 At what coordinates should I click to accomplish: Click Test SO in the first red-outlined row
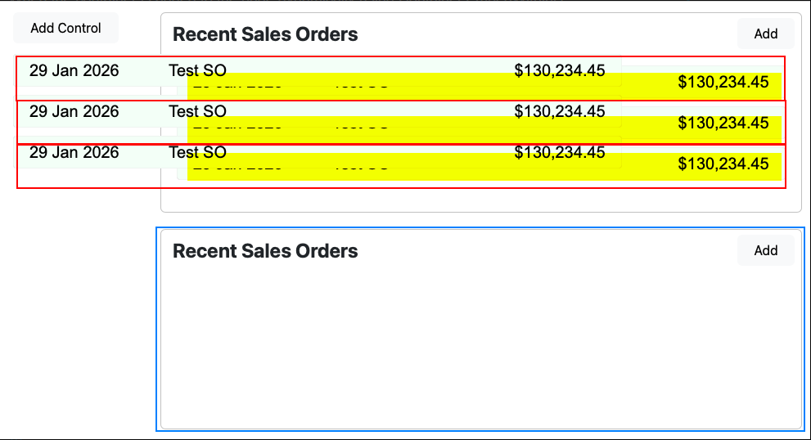197,71
